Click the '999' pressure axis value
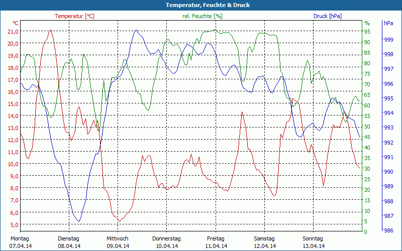Screen dimensions: 402x251 pos(388,40)
